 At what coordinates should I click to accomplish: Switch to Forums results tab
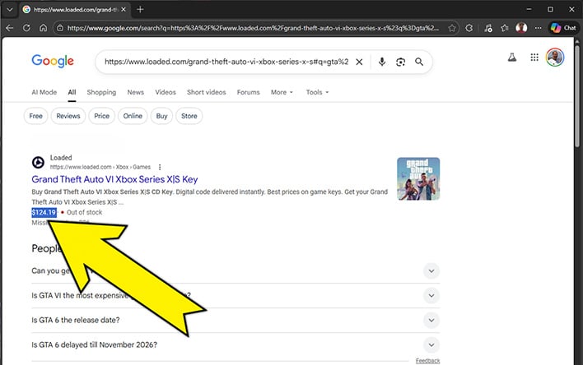(249, 92)
